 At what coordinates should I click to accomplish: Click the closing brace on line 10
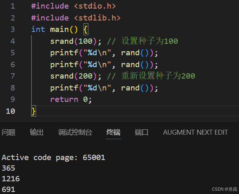coord(34,111)
